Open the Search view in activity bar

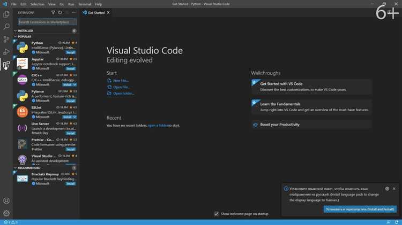(6, 27)
